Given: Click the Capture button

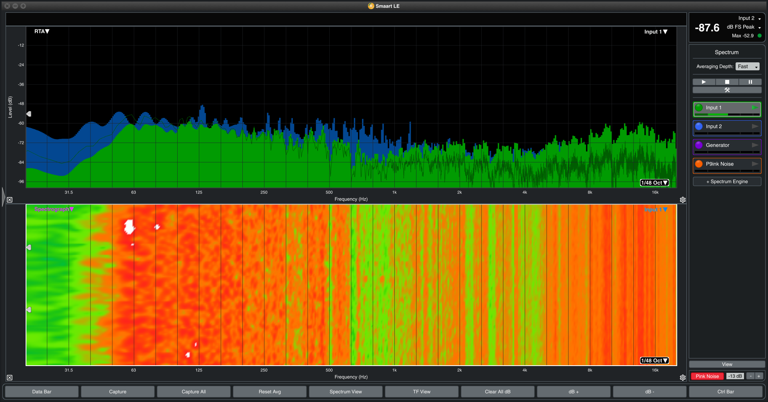Looking at the screenshot, I should 118,392.
